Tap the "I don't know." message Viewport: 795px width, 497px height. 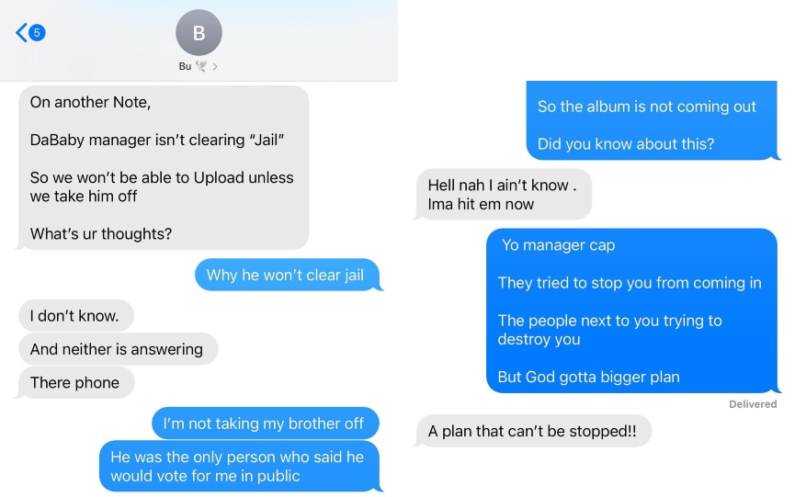click(x=76, y=315)
